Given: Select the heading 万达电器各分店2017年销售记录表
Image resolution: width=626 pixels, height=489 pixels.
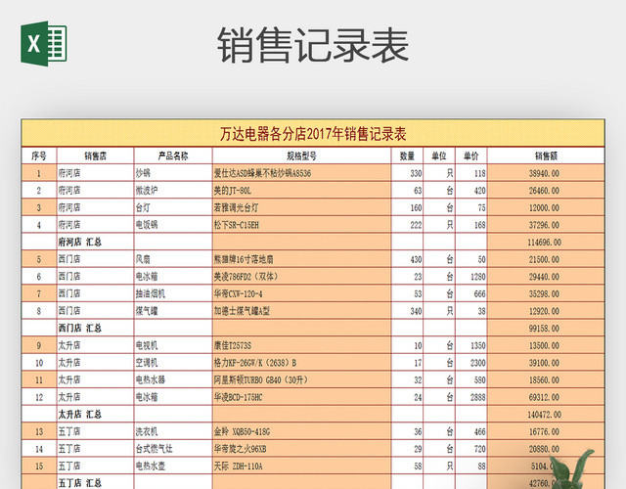Looking at the screenshot, I should tap(313, 134).
